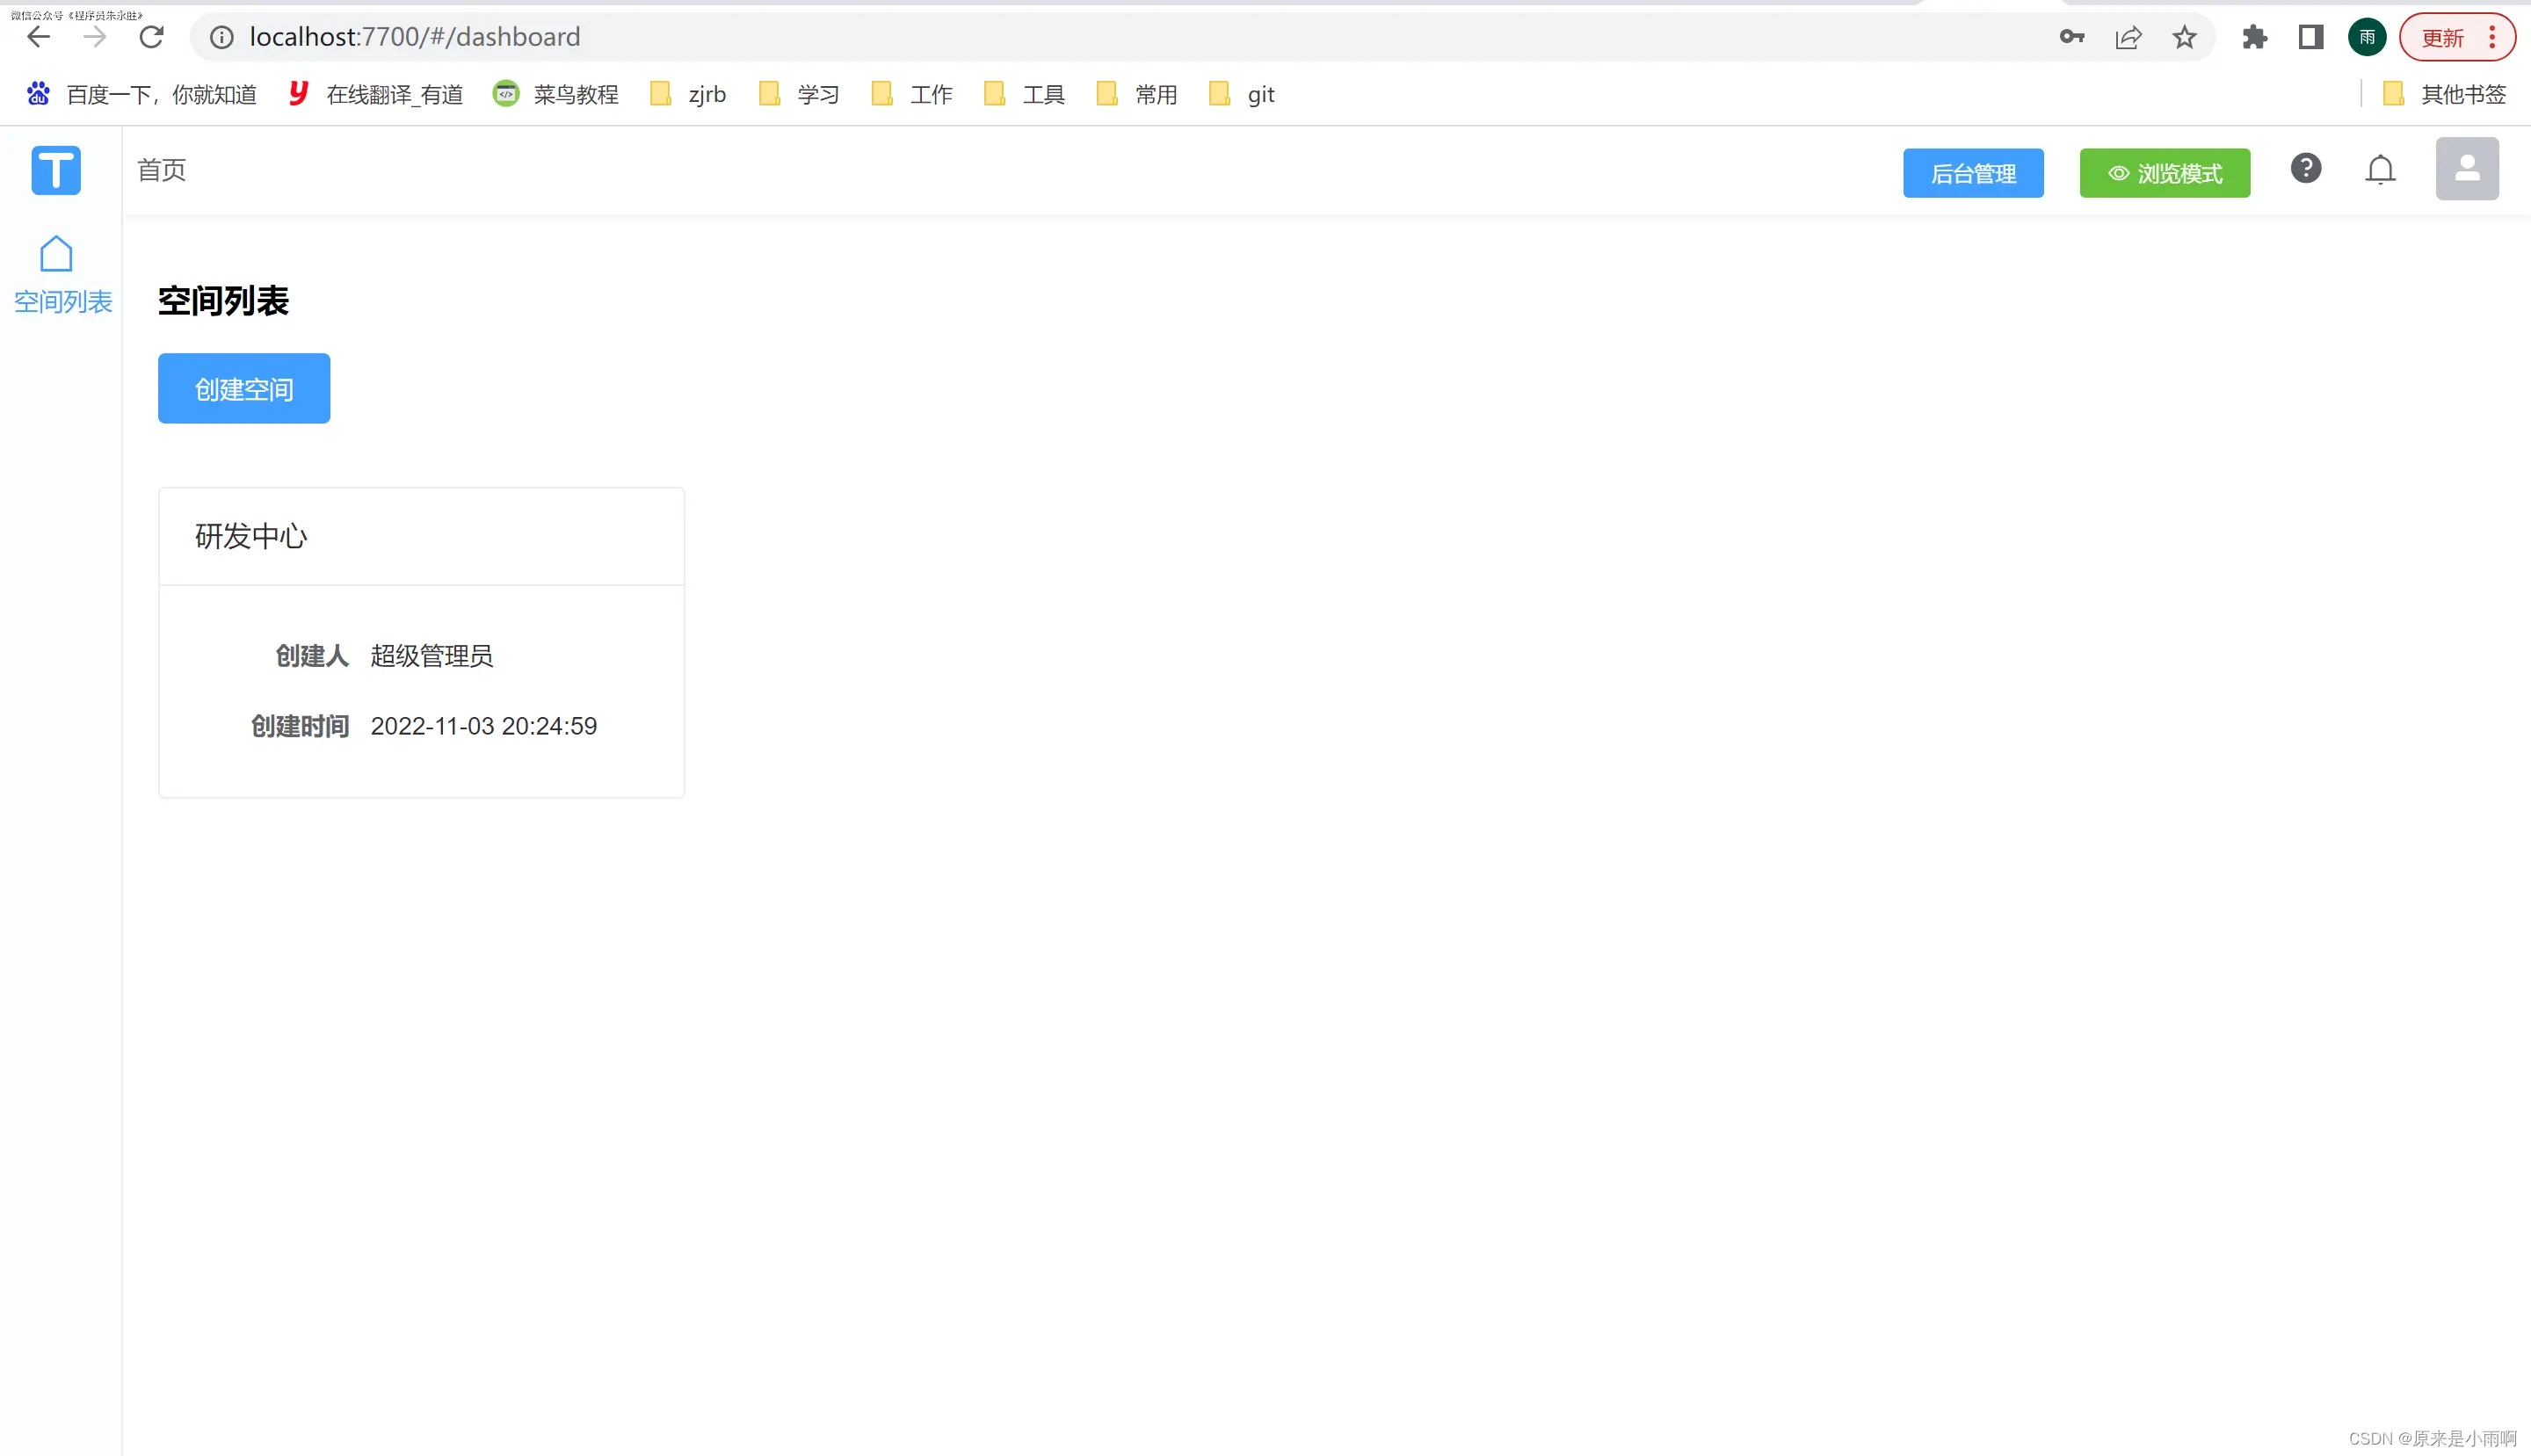
Task: Open the 后台管理 button
Action: click(x=1972, y=174)
